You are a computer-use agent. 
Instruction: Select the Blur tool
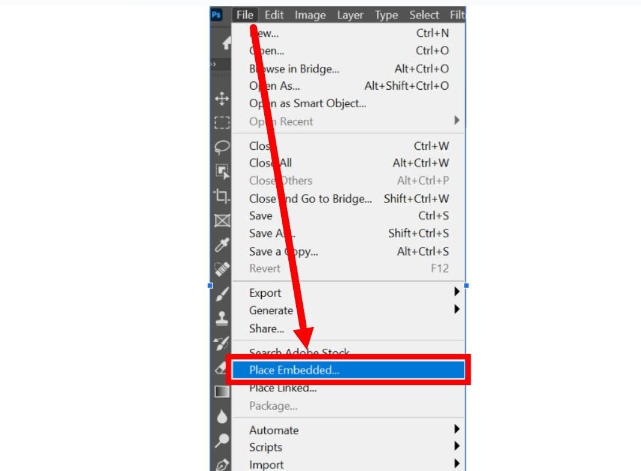point(221,417)
